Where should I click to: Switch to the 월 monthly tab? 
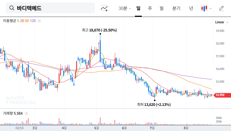(162, 8)
